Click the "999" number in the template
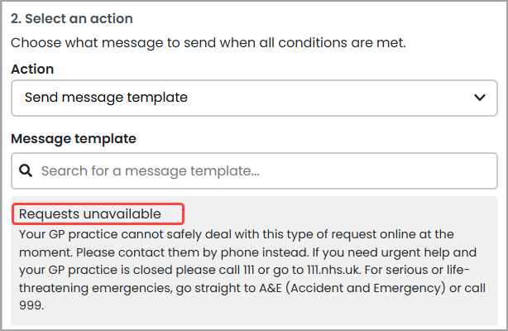The height and width of the screenshot is (331, 508). click(31, 305)
